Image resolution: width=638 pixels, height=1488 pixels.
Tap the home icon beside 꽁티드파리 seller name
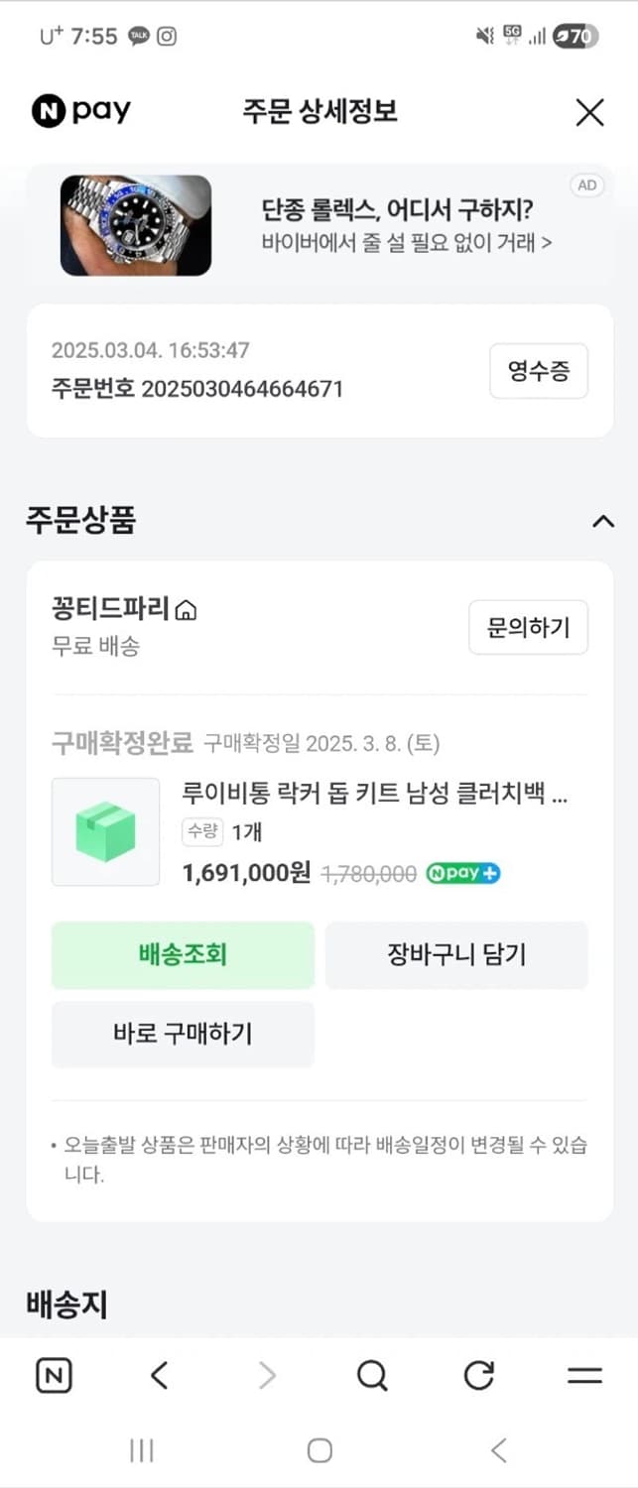pyautogui.click(x=184, y=611)
